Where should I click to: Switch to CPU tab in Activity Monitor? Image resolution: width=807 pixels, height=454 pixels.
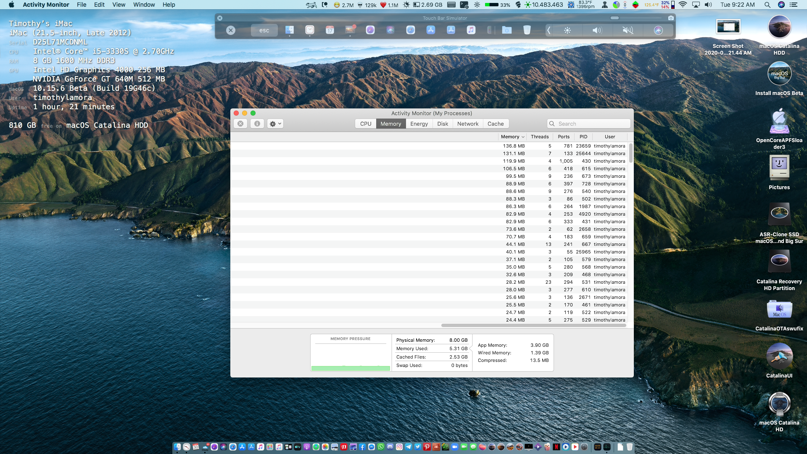(x=366, y=123)
